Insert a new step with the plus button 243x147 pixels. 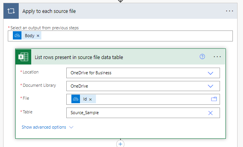tap(120, 144)
